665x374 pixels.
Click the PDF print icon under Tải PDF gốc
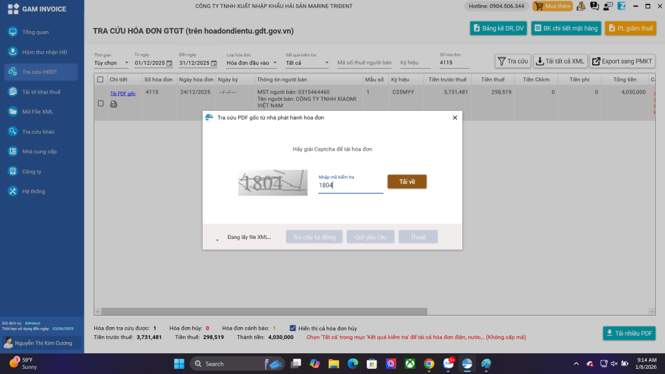(114, 104)
